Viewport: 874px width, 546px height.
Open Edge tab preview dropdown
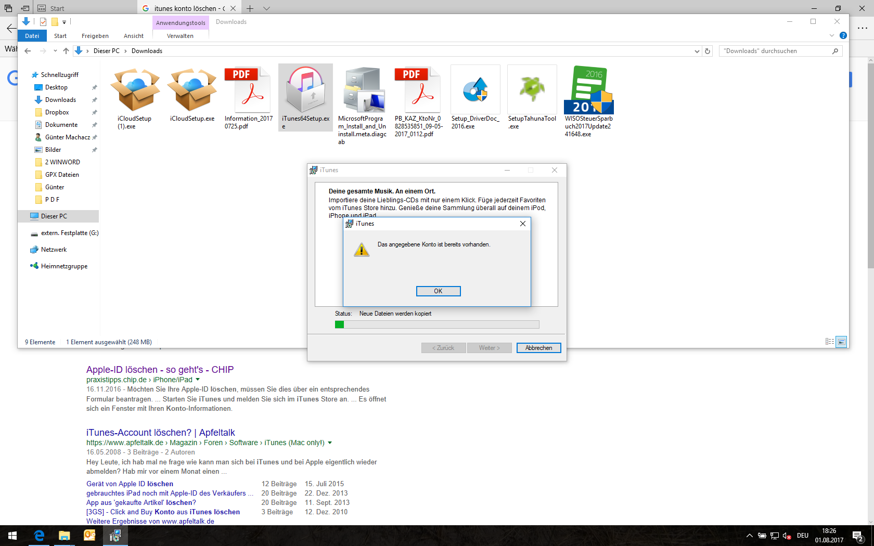(x=266, y=8)
